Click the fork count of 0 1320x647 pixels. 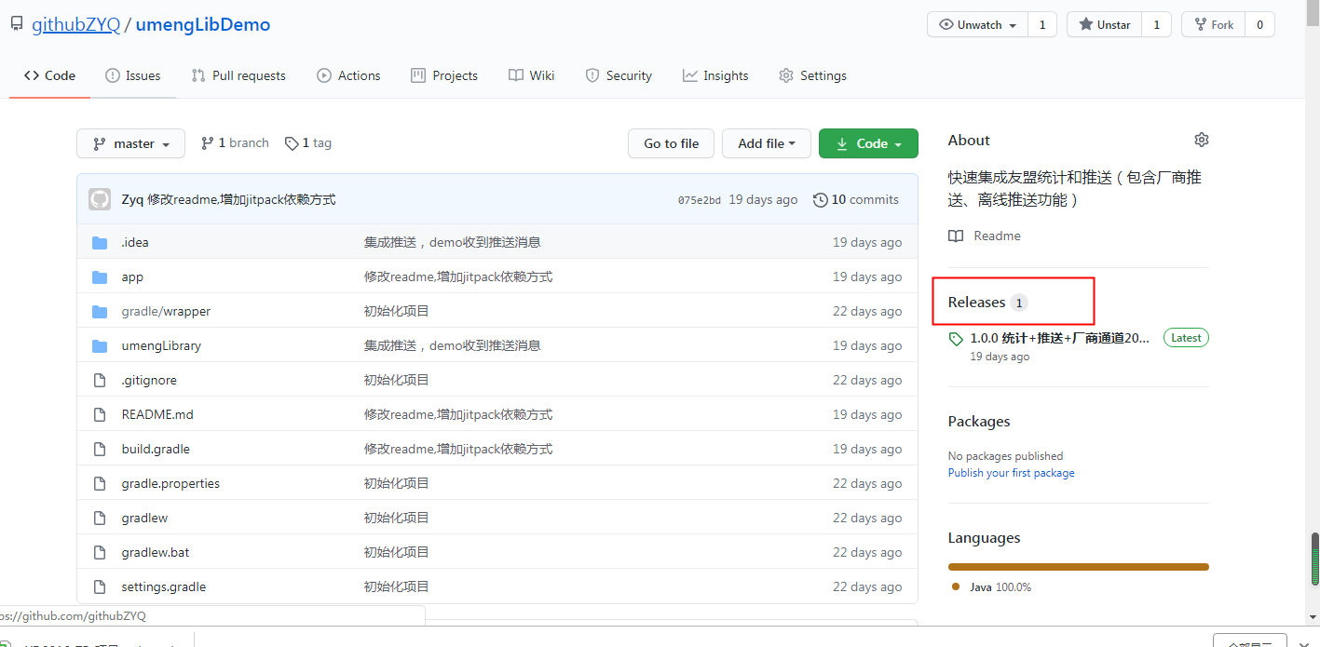coord(1259,25)
